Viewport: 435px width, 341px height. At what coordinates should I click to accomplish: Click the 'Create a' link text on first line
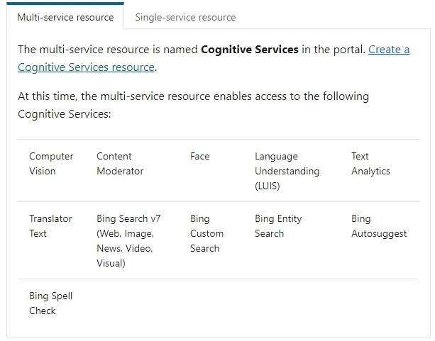coord(389,50)
